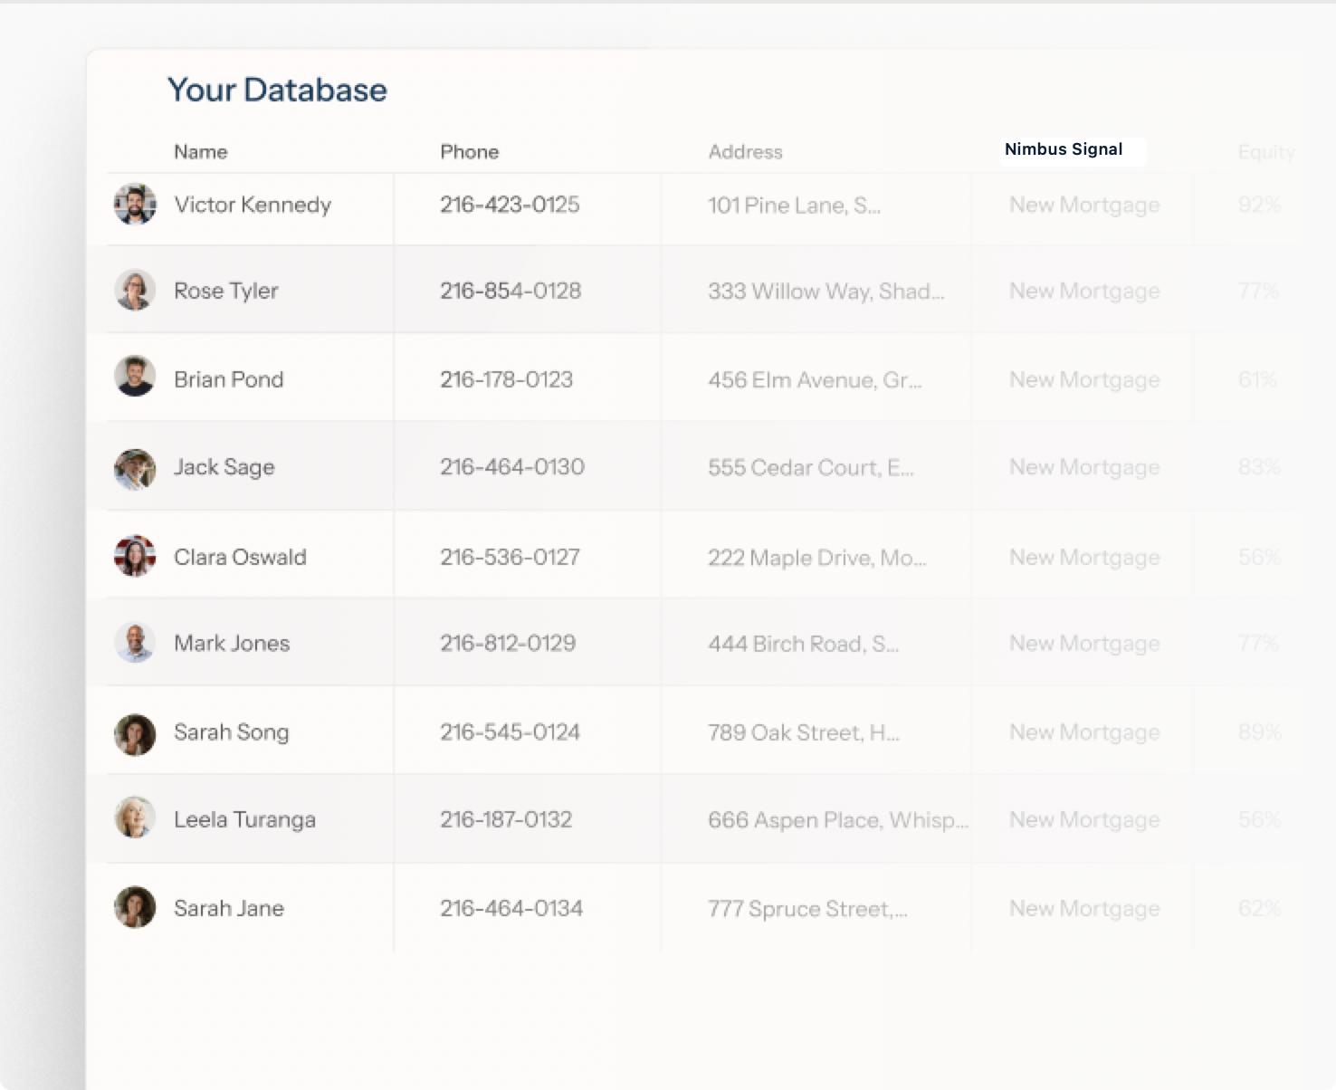Click the Your Database heading
This screenshot has height=1090, width=1336.
277,90
